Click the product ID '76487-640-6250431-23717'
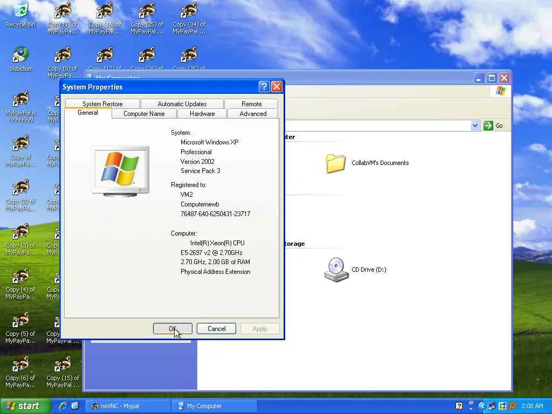This screenshot has width=552, height=414. click(216, 213)
